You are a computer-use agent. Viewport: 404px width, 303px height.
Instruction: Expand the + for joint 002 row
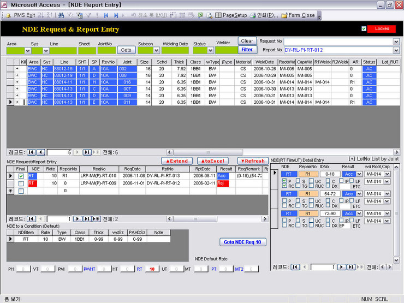pos(17,69)
